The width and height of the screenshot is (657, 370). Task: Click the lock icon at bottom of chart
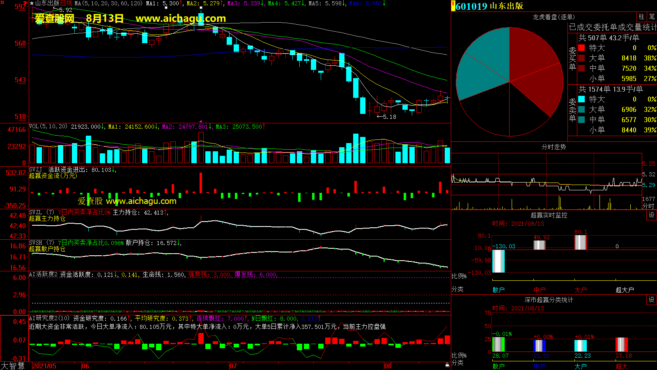point(447,365)
